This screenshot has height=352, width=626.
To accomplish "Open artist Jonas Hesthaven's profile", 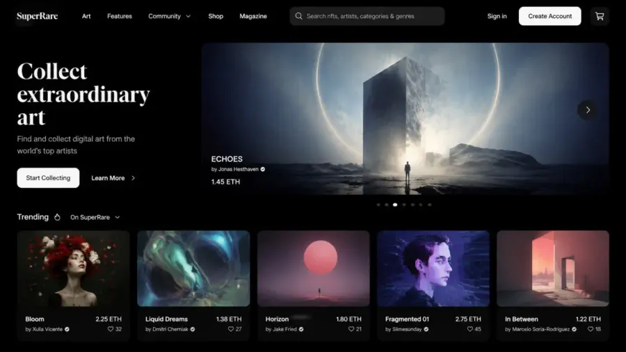I will click(x=239, y=169).
